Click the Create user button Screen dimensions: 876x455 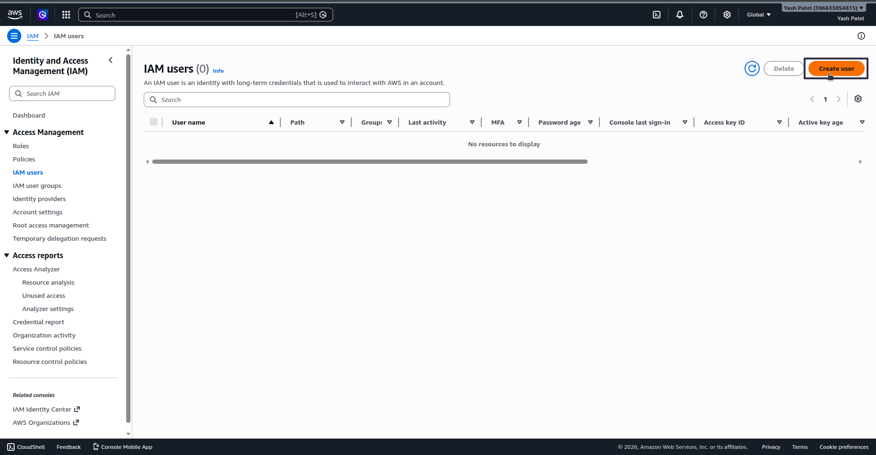pos(836,68)
